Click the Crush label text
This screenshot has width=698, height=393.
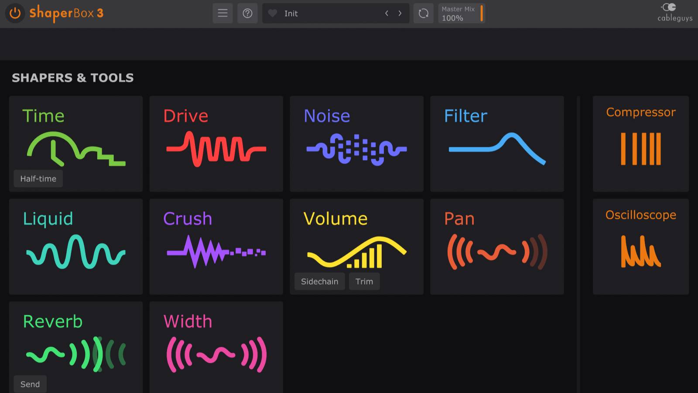[188, 219]
